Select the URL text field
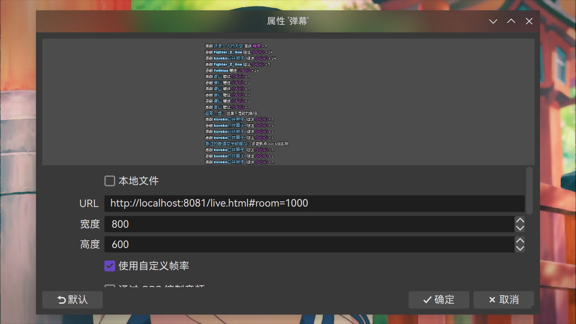 (x=315, y=203)
